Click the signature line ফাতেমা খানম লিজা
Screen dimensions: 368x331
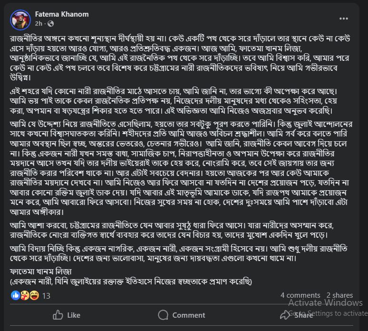pos(41,272)
